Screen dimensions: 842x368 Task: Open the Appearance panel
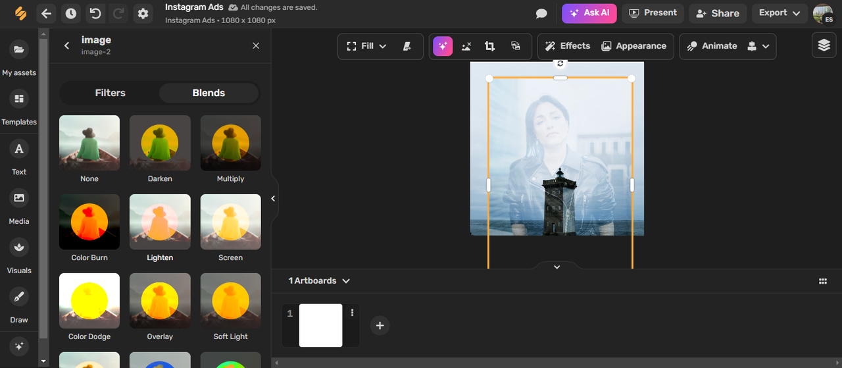coord(634,46)
